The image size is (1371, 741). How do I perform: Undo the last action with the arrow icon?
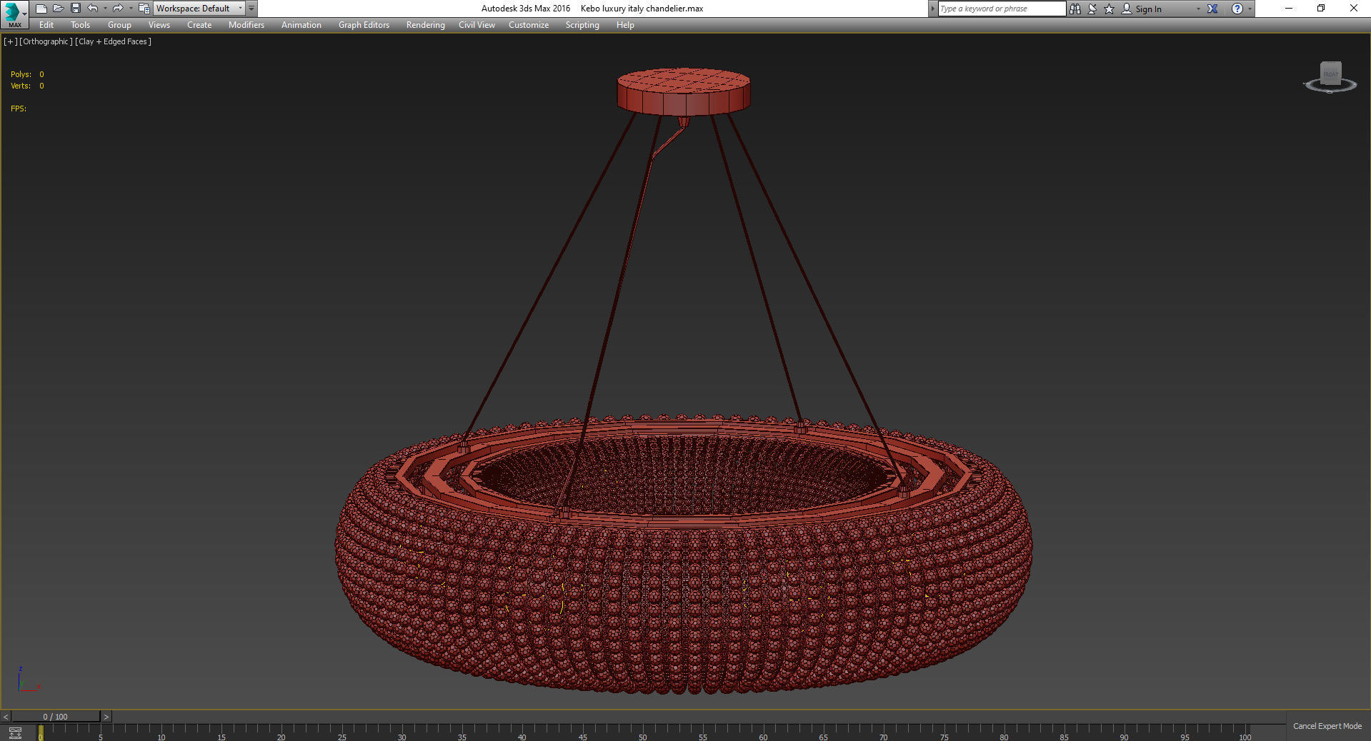[x=93, y=9]
